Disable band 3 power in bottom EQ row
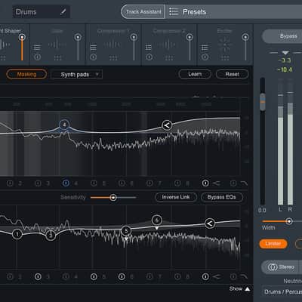The image size is (302, 302). (38, 277)
